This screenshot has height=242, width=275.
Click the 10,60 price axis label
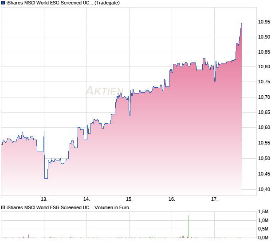coord(264,127)
